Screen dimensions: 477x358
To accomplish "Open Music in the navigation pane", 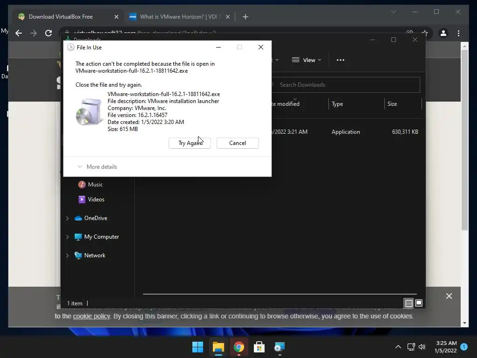I will pos(95,185).
